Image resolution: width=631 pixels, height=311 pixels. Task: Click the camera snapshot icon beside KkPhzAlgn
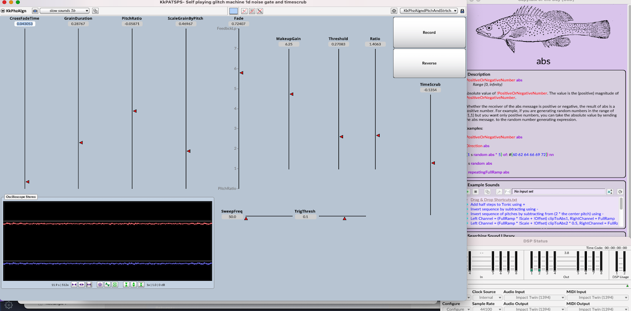pos(35,11)
